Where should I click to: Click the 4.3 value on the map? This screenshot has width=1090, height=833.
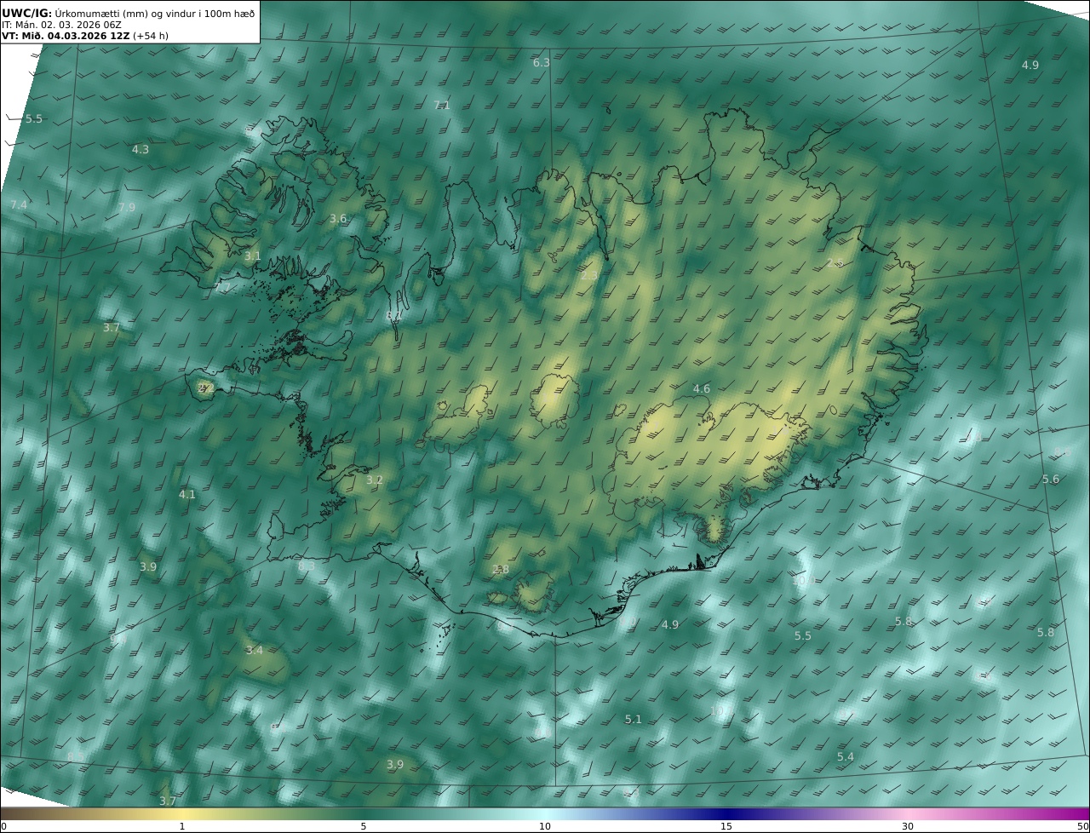141,150
